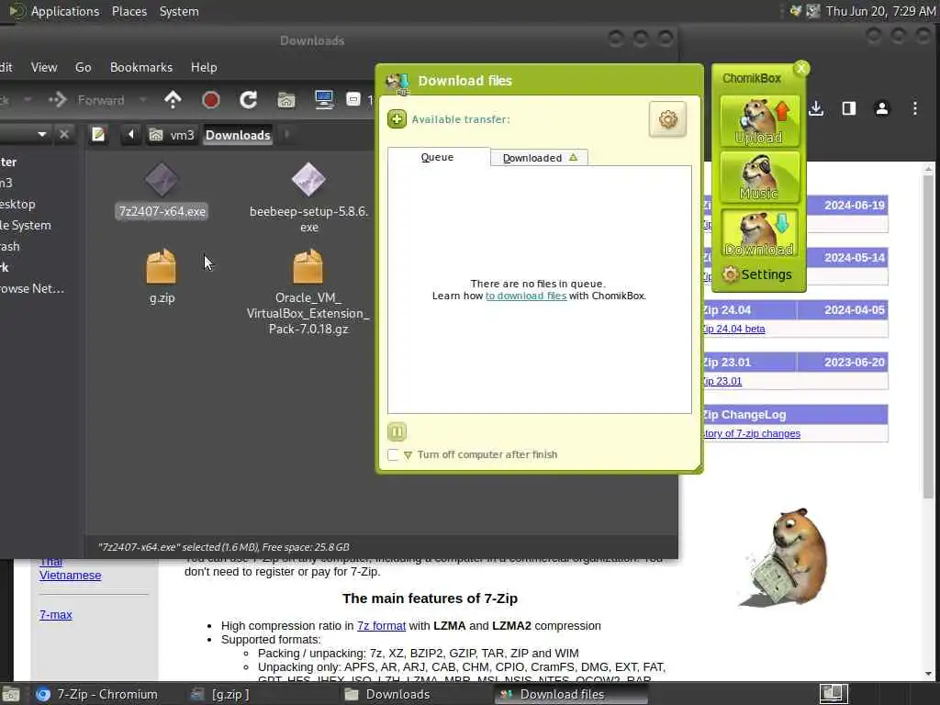Screen dimensions: 940x705
Task: Click the clock showing Thu Jun 20
Action: (x=880, y=11)
